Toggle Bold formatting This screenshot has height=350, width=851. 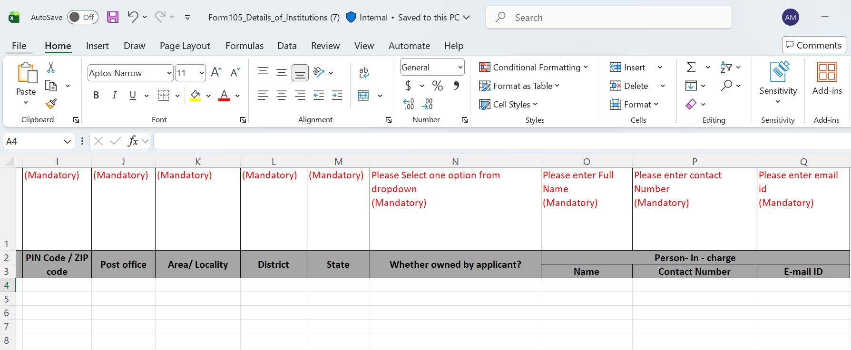point(96,95)
